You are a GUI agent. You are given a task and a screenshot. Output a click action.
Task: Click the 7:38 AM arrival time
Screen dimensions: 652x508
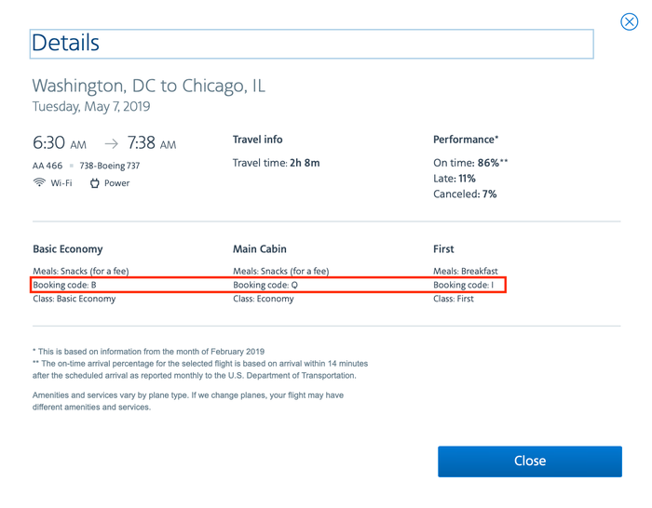152,144
